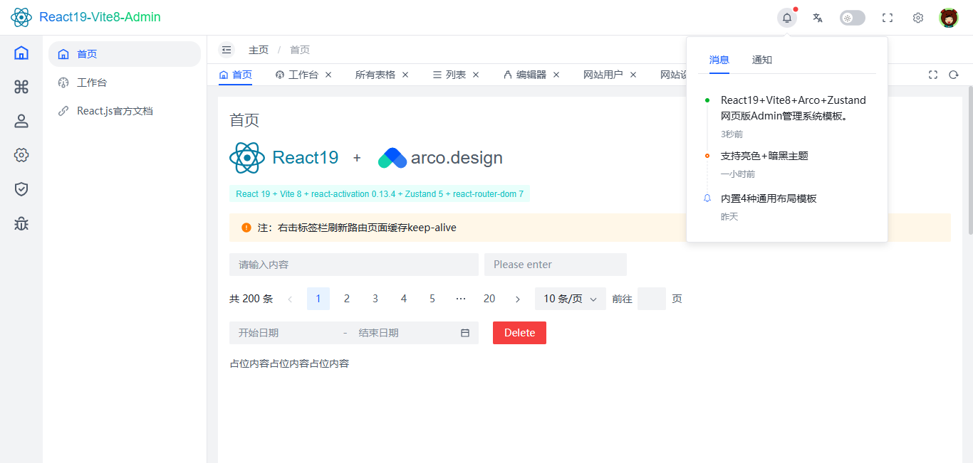This screenshot has height=463, width=973.
Task: Close the 列表 tab
Action: click(x=476, y=75)
